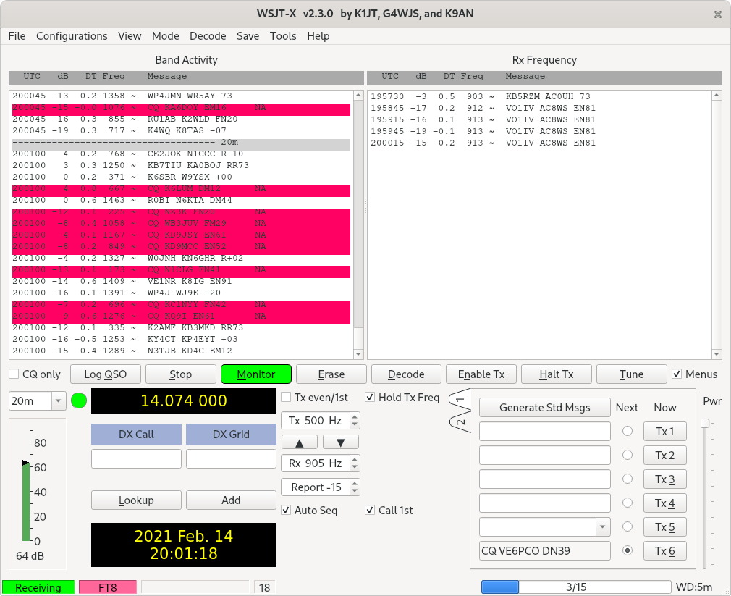The image size is (731, 596).
Task: Open the View menu
Action: (x=130, y=36)
